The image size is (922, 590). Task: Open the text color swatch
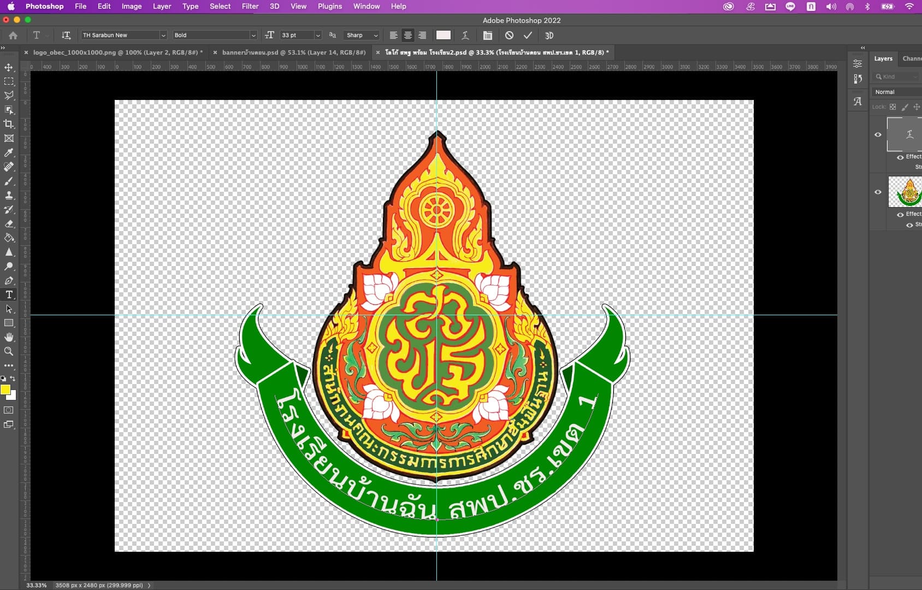(x=444, y=35)
